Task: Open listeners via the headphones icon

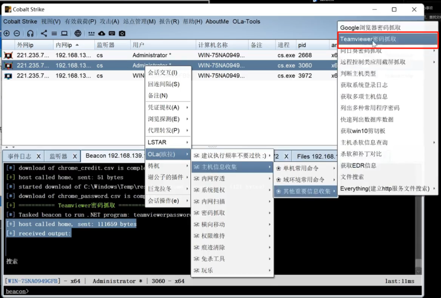Action: tap(30, 34)
